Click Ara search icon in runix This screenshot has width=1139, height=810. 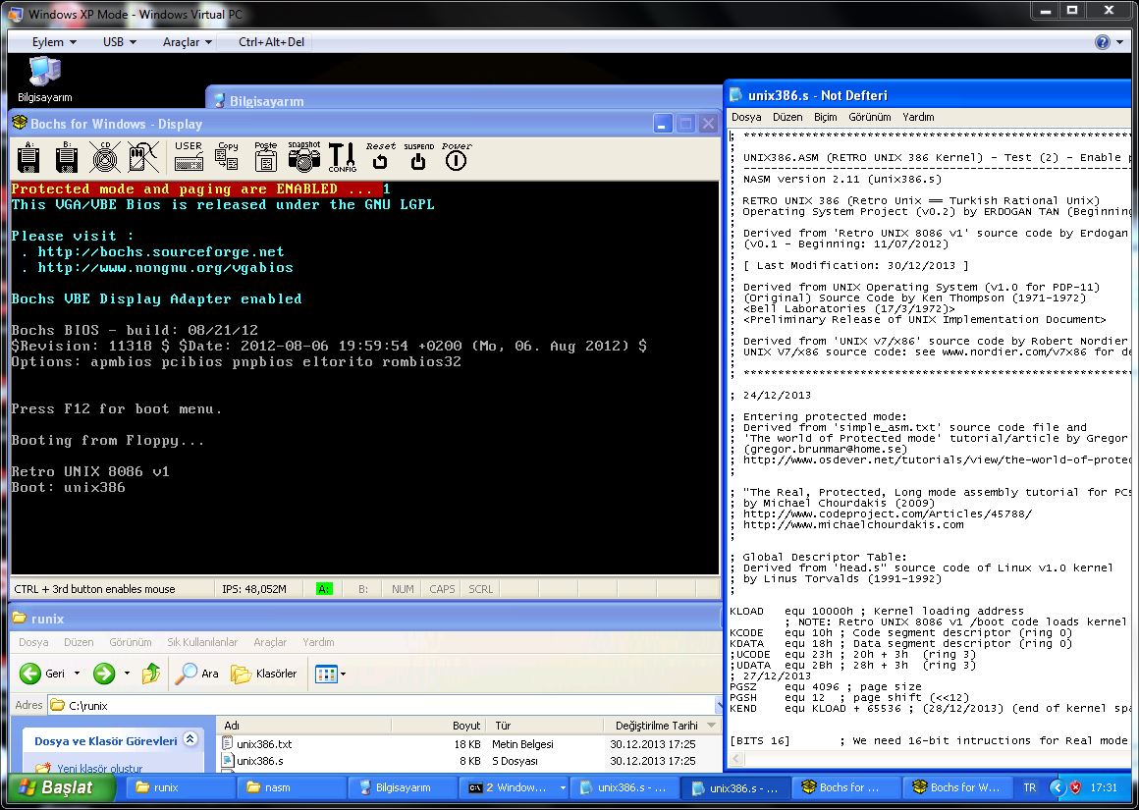[196, 674]
